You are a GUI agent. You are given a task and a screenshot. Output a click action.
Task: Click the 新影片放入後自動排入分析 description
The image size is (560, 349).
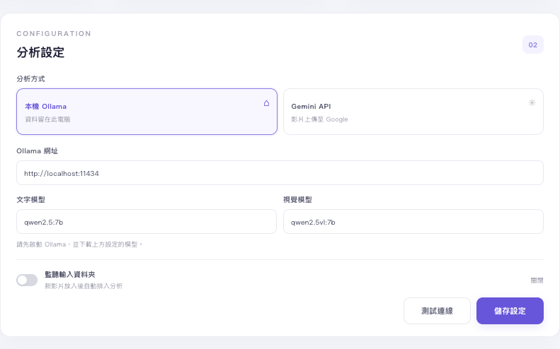pyautogui.click(x=84, y=286)
